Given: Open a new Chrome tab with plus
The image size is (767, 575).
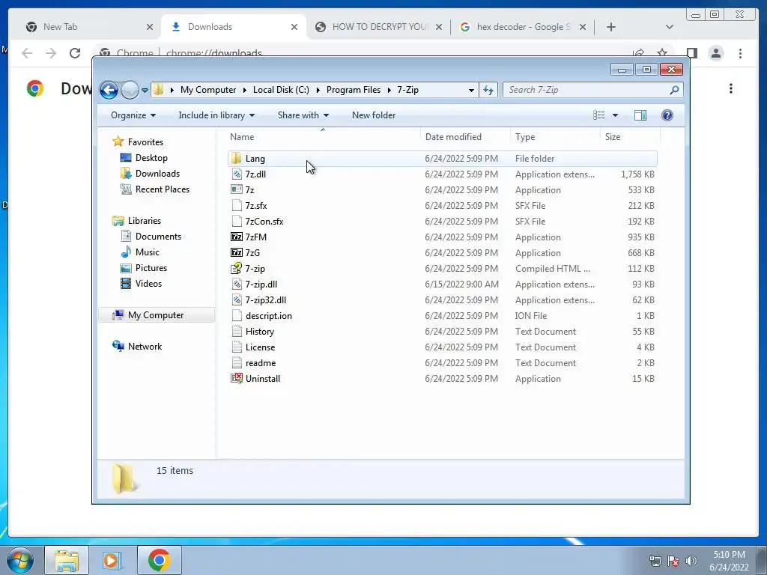Looking at the screenshot, I should tap(611, 27).
